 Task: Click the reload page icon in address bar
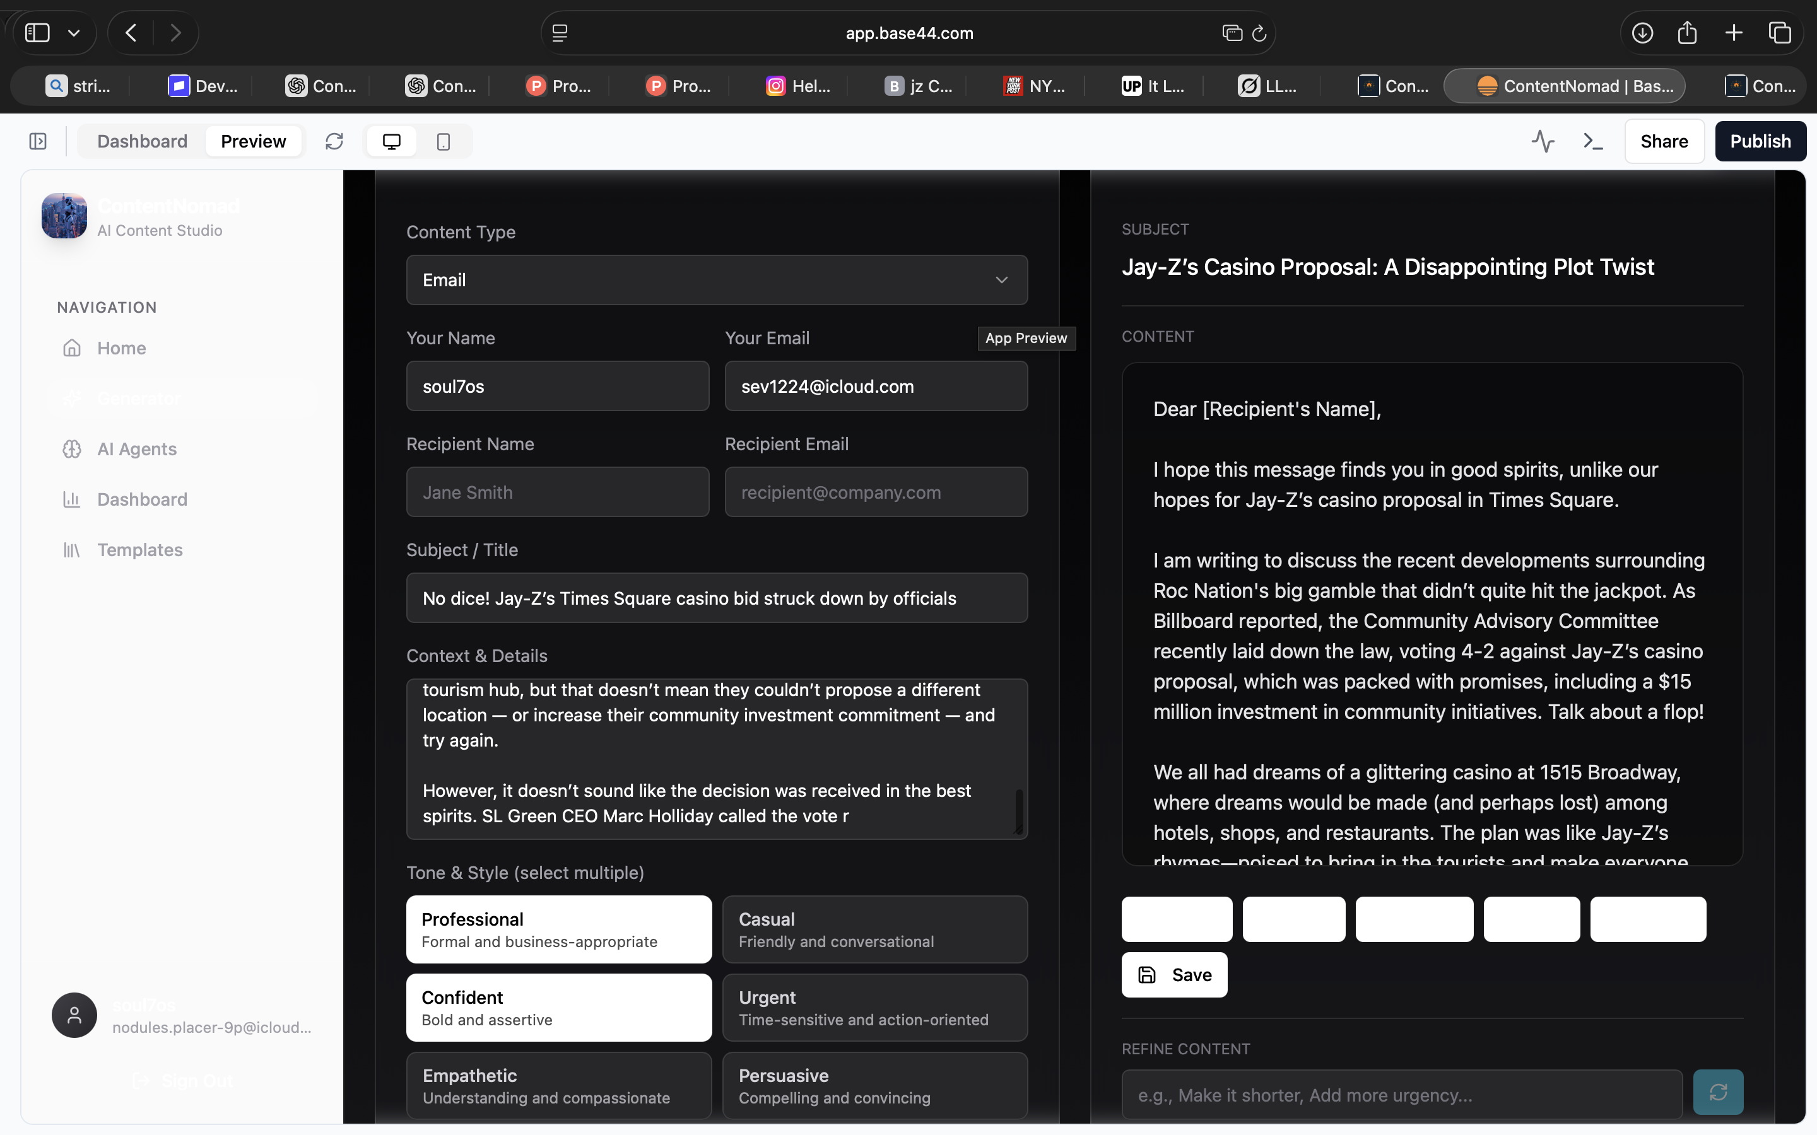pos(1259,33)
